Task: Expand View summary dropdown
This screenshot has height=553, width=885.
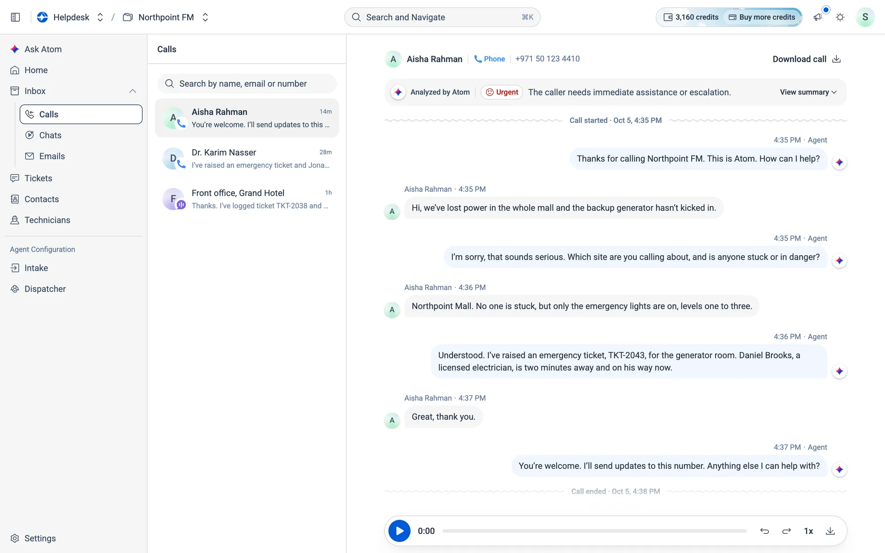Action: [x=808, y=92]
